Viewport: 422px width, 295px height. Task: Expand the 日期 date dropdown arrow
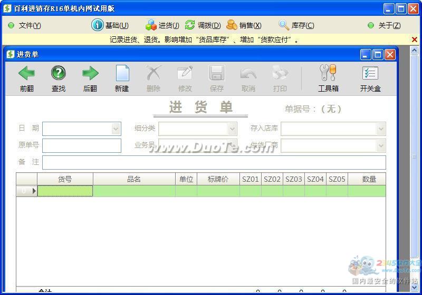(116, 129)
